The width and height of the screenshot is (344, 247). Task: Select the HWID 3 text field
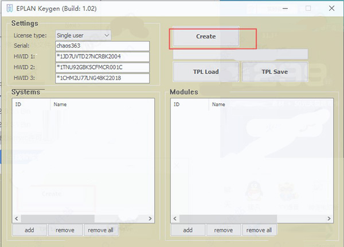(103, 78)
